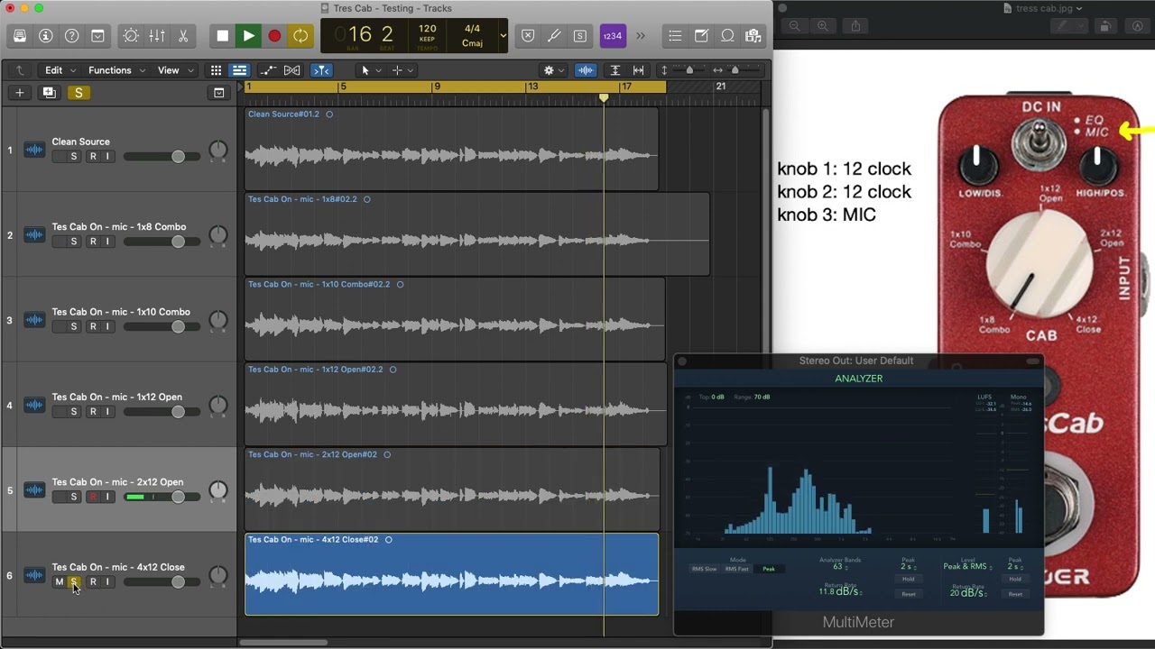Click pan knob of 2x12 Open track
This screenshot has height=649, width=1155.
218,490
